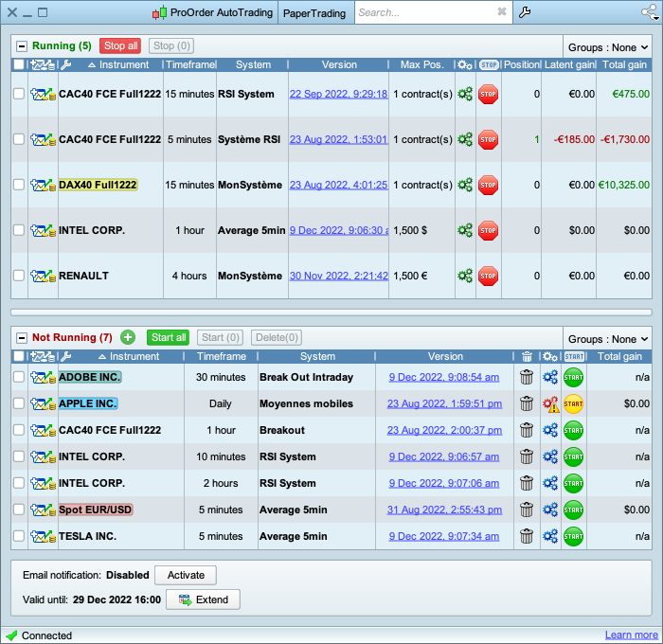Click APPLE INC. warning settings gear icon
The height and width of the screenshot is (644, 663).
(x=551, y=403)
